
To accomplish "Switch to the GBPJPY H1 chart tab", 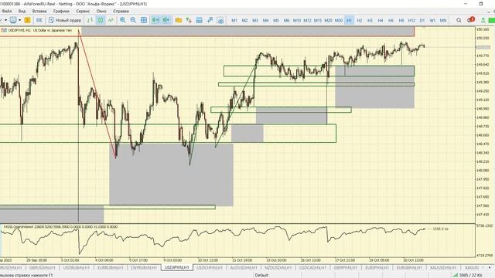I will tap(346, 268).
